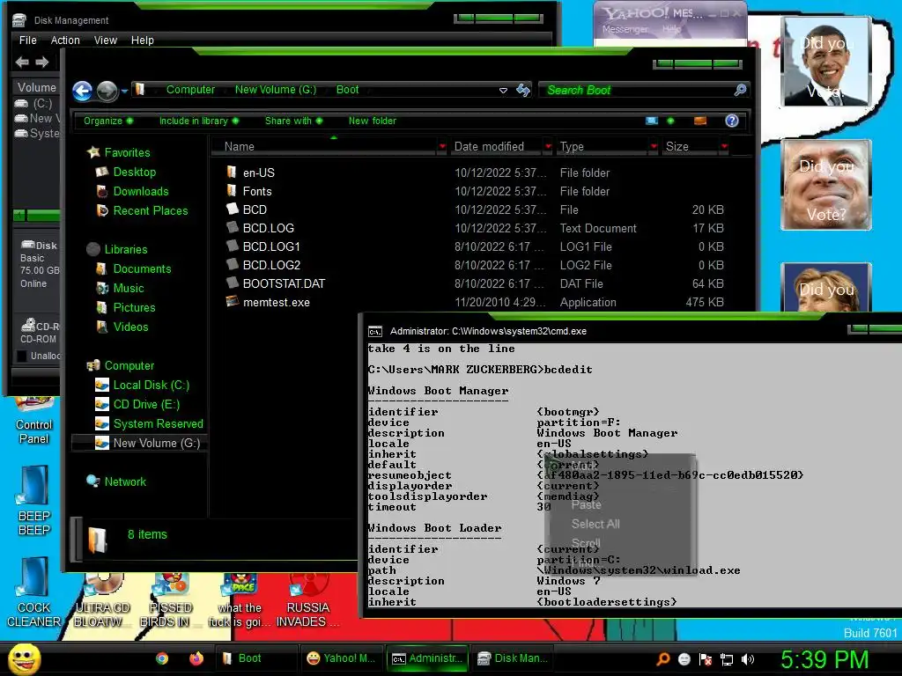Click the refresh icon beside address bar
Screen dimensions: 902x676
[523, 90]
